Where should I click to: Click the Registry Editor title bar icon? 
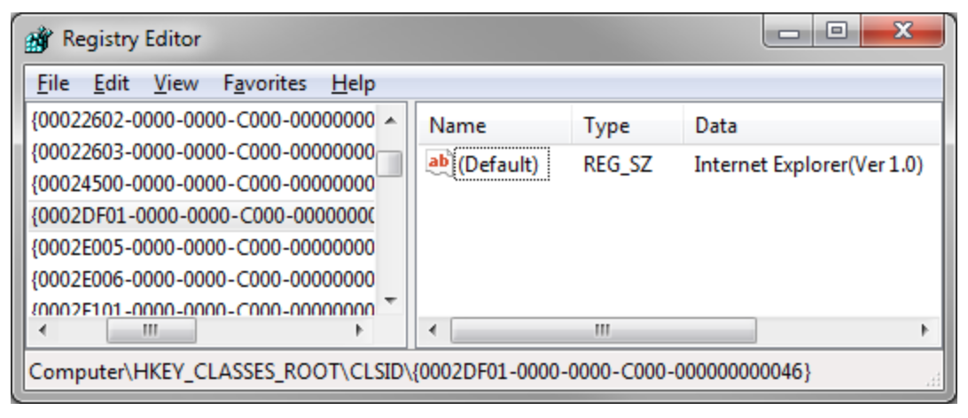click(x=40, y=40)
